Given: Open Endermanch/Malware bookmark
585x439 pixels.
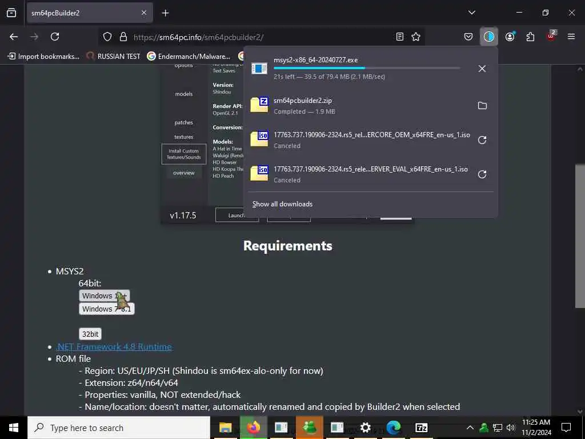Looking at the screenshot, I should (189, 57).
